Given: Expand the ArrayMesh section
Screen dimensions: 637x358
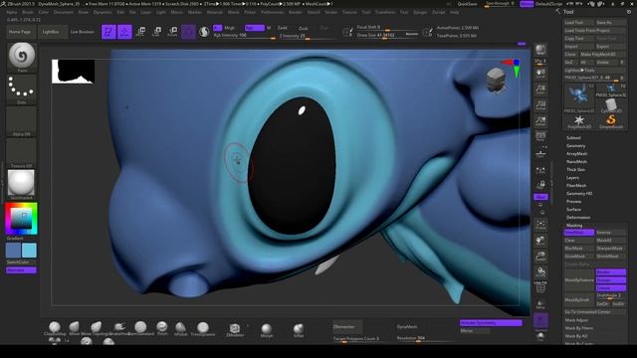Looking at the screenshot, I should click(576, 154).
